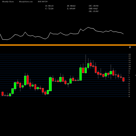Click the 101 price axis label

[x=129, y=69]
